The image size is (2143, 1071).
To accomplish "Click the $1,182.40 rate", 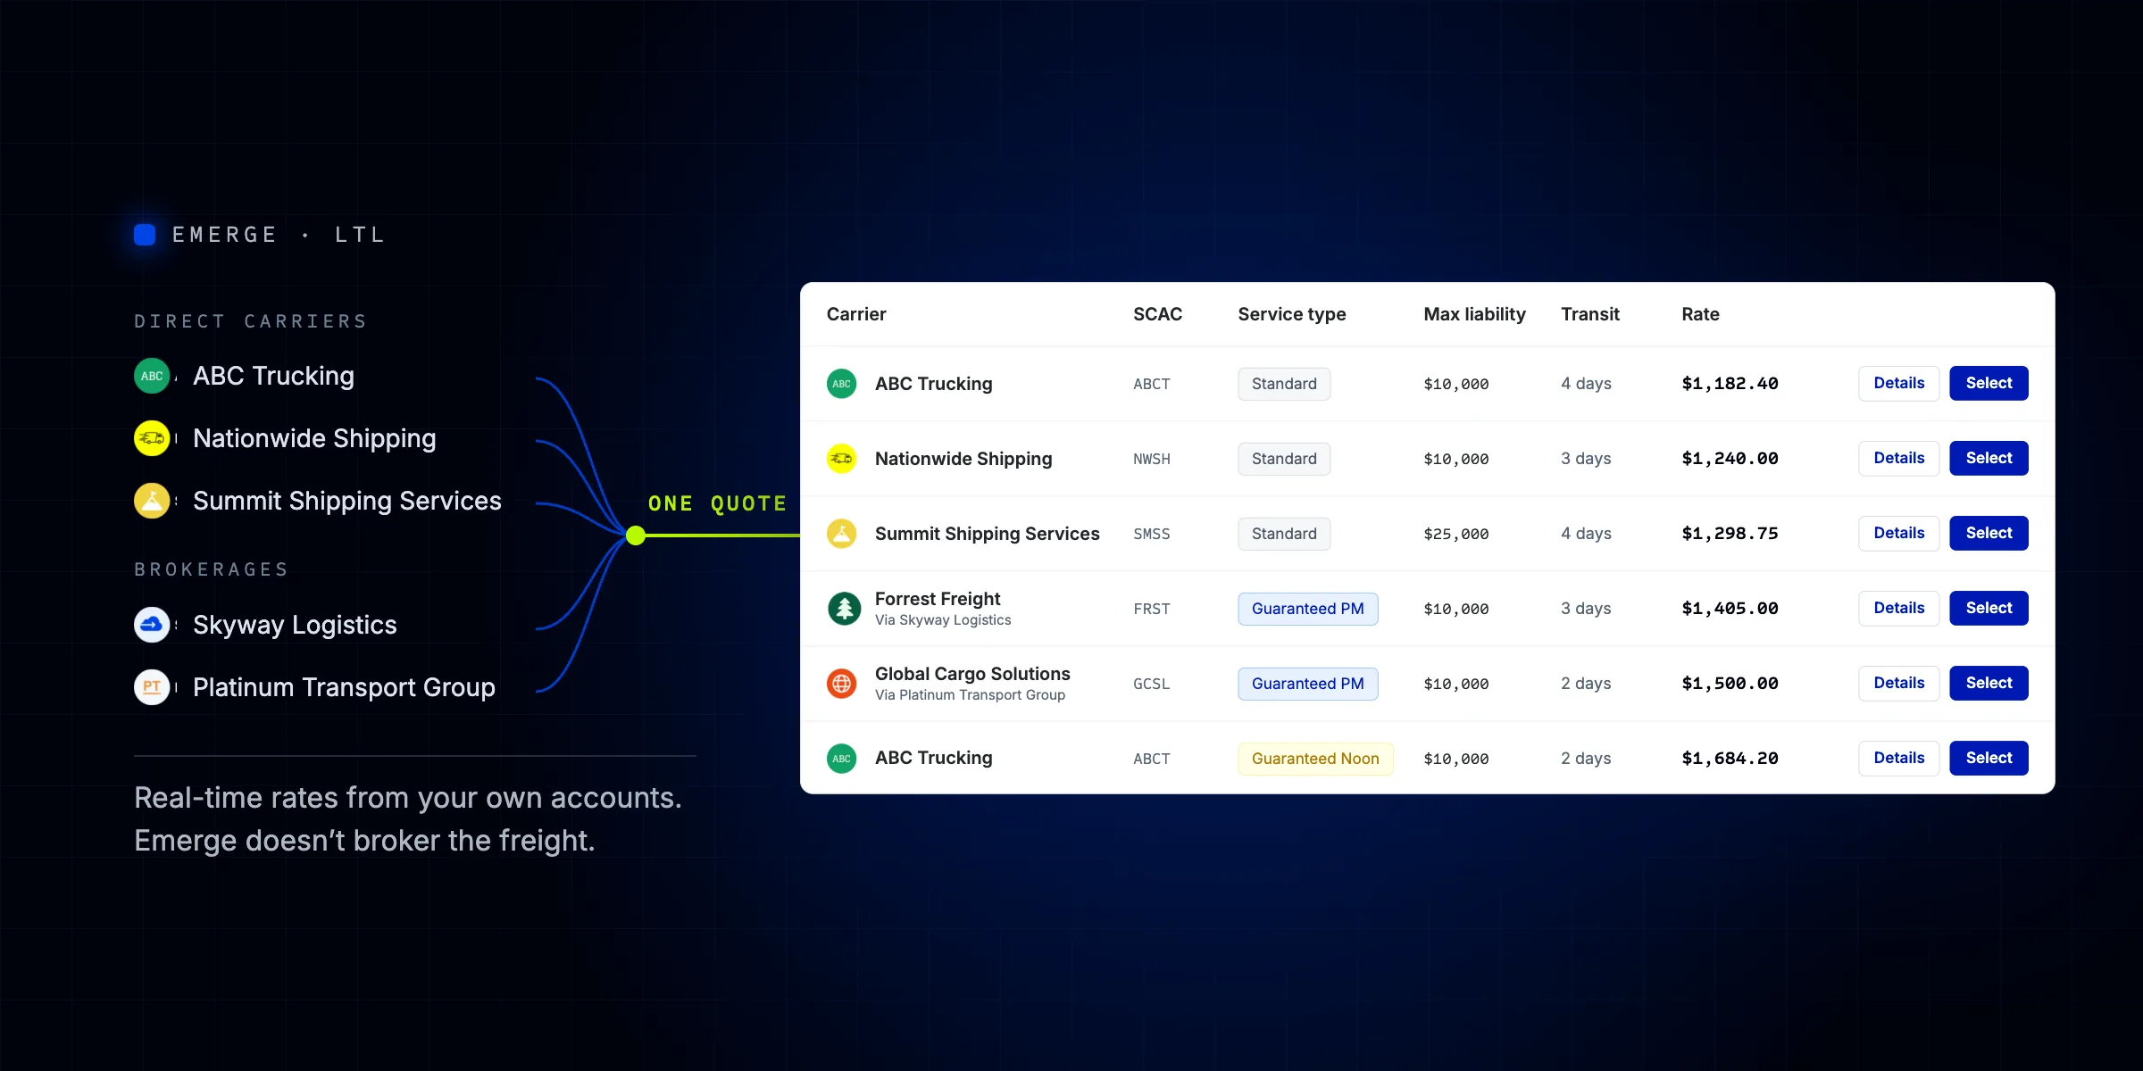I will pos(1730,384).
